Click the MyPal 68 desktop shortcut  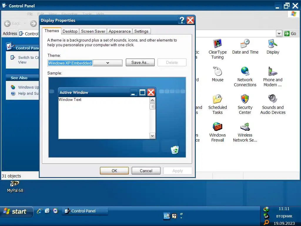(15, 187)
